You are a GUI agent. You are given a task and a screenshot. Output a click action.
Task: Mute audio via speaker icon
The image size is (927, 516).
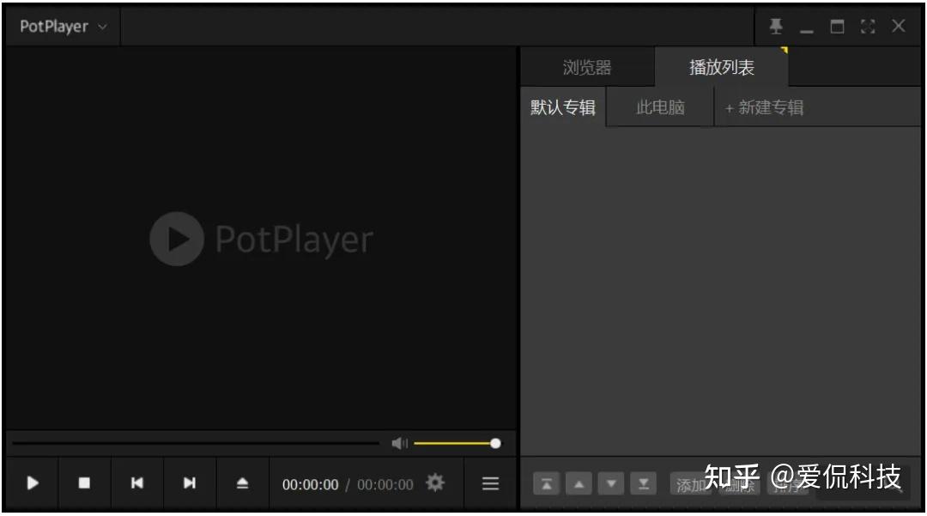[398, 443]
